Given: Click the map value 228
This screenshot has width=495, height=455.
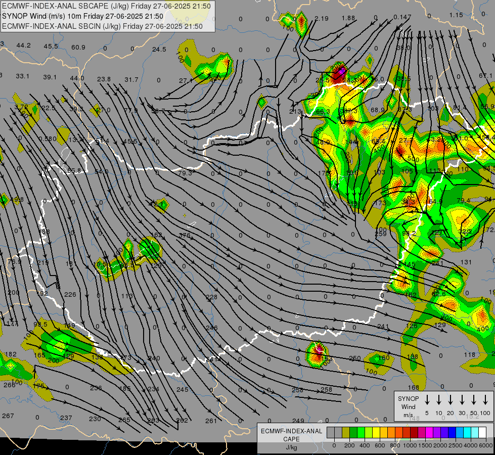Looking at the screenshot, I should pos(211,297).
